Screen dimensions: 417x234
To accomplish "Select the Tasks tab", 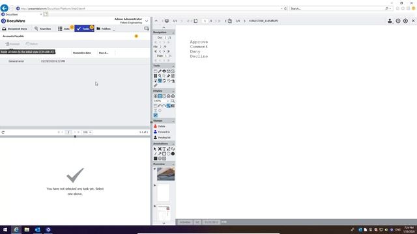I will click(84, 29).
